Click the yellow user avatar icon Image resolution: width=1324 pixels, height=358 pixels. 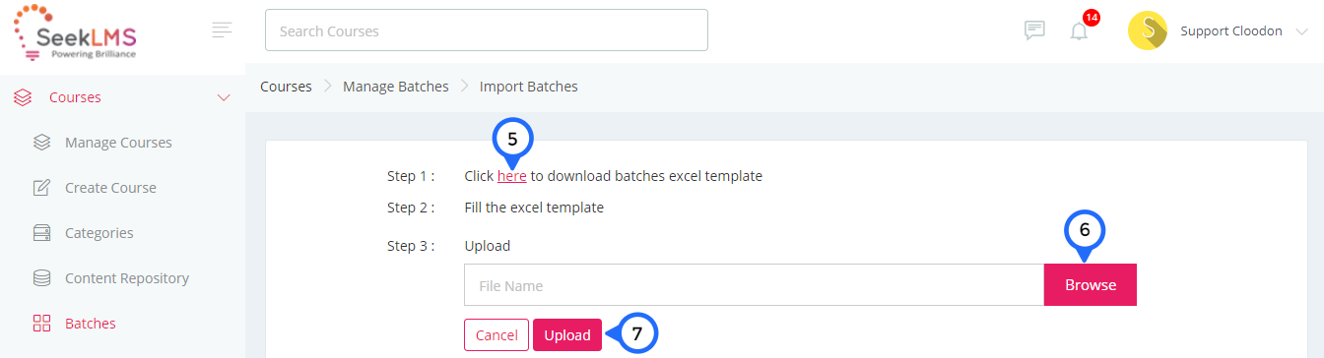click(1148, 30)
